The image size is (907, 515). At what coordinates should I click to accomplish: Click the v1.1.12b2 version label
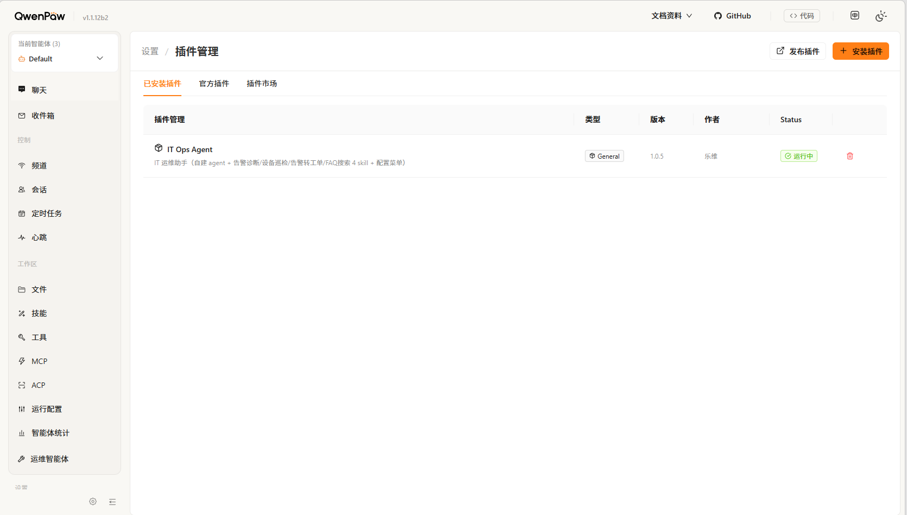pyautogui.click(x=96, y=17)
